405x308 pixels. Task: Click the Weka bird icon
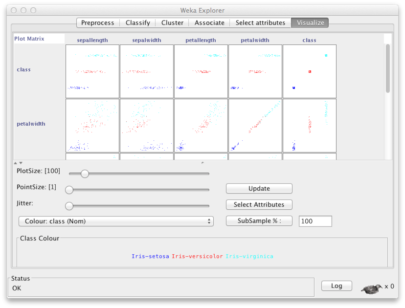click(372, 289)
